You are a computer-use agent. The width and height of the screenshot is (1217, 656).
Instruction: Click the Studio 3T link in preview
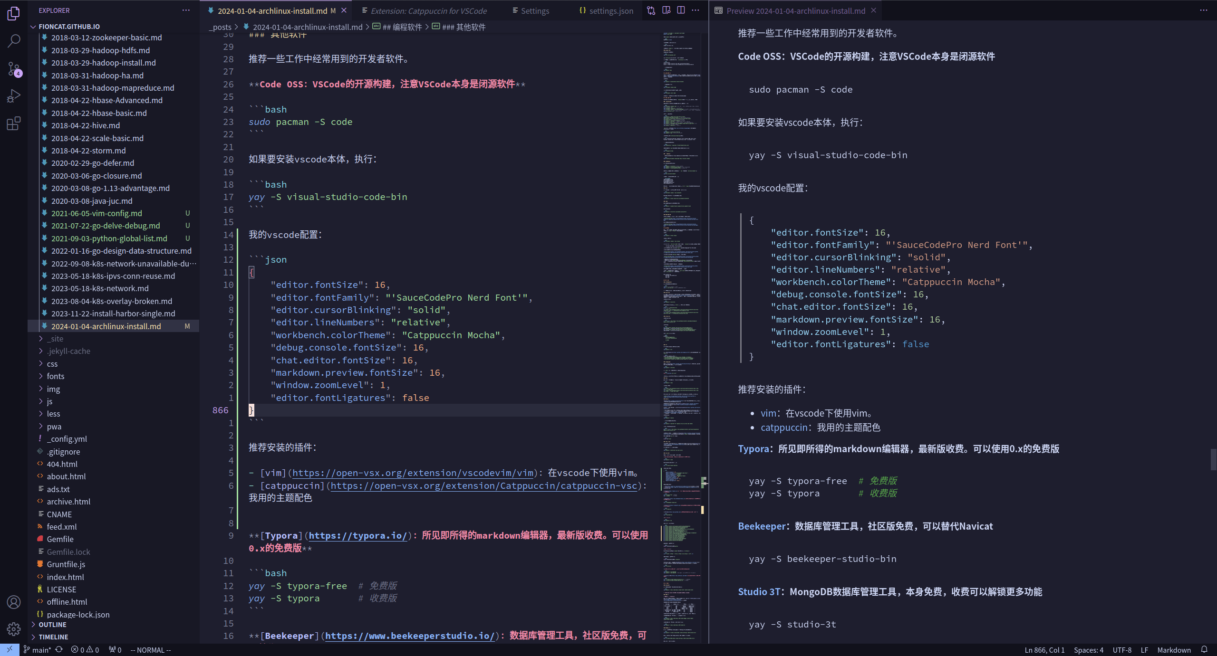[759, 592]
